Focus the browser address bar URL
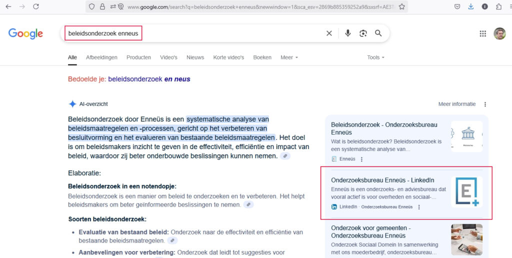Screen dimensions: 512x258 tap(261, 6)
